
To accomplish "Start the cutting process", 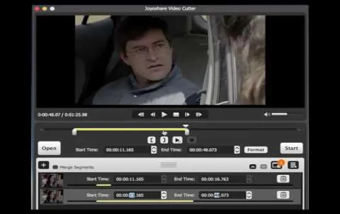I will tap(292, 148).
